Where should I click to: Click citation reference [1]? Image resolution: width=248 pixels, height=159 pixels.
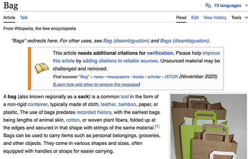pyautogui.click(x=157, y=126)
